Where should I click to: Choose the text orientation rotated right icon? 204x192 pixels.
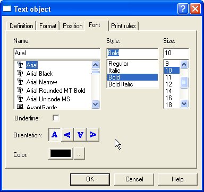[x=93, y=135]
